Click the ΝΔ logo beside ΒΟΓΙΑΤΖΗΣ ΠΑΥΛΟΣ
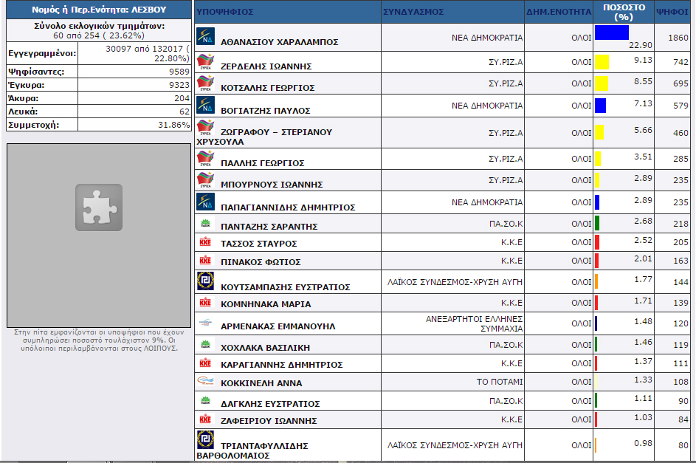 [x=205, y=106]
